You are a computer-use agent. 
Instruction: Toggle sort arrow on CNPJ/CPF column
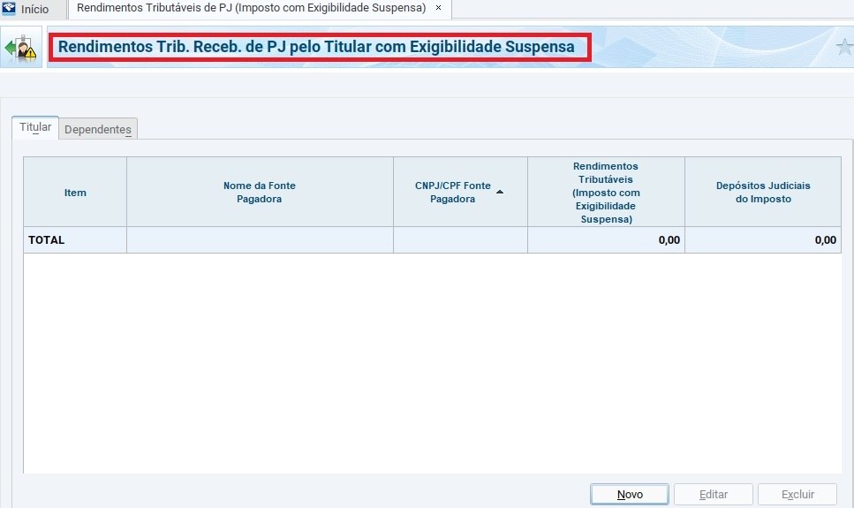500,192
